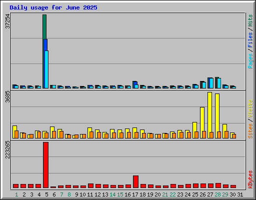The height and width of the screenshot is (200, 256).
Task: Click the 'Hits' legend label
Action: [x=250, y=20]
